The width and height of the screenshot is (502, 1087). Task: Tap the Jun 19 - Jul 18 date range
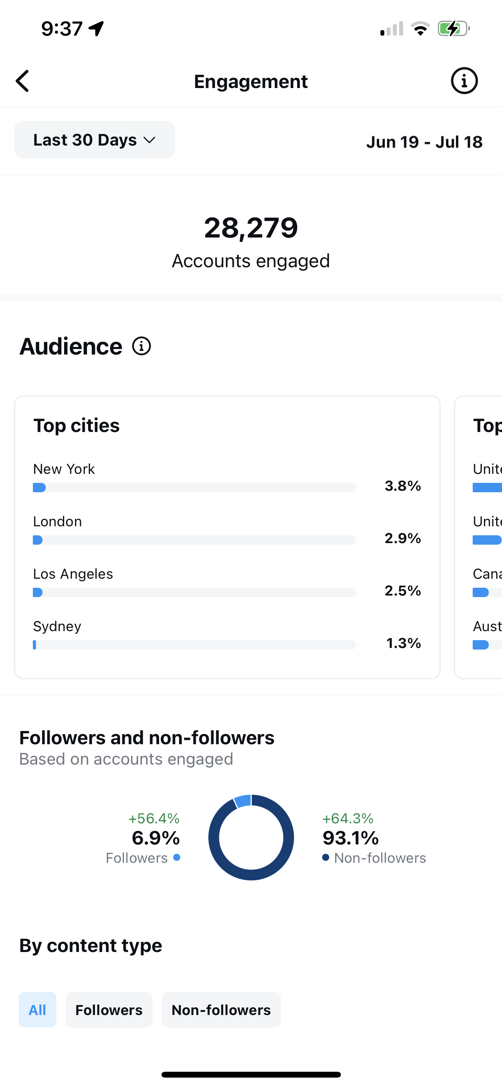point(424,142)
